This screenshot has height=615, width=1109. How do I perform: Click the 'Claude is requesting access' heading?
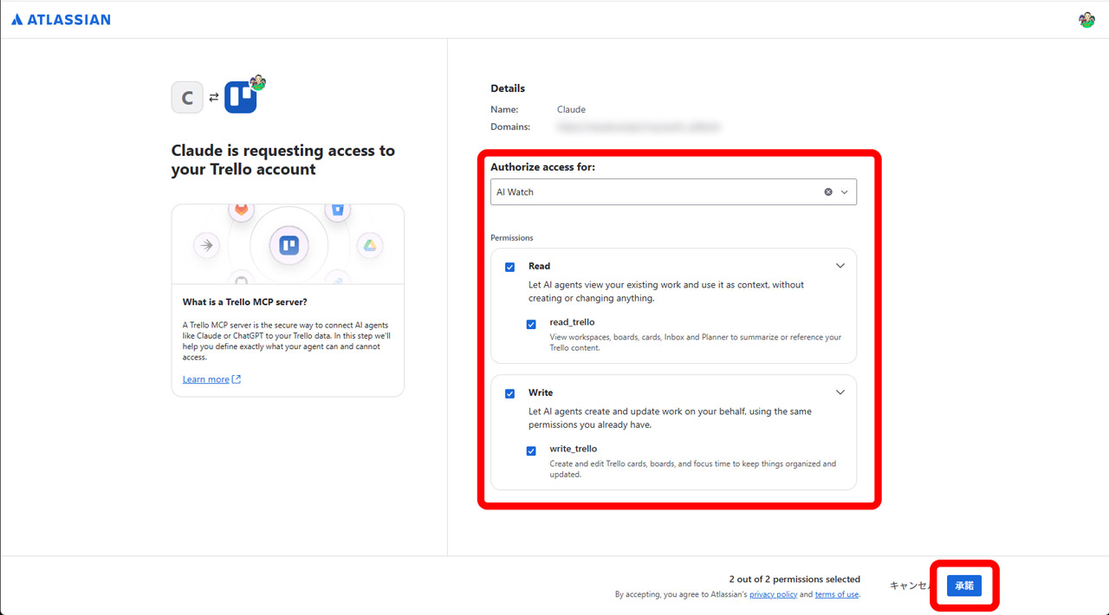283,160
